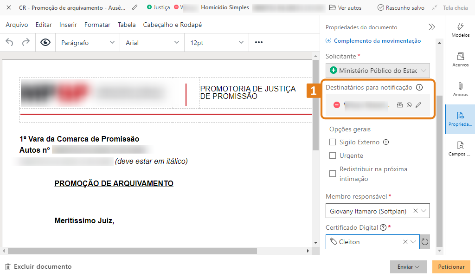
Task: Mark the document as Urgente
Action: (x=332, y=155)
